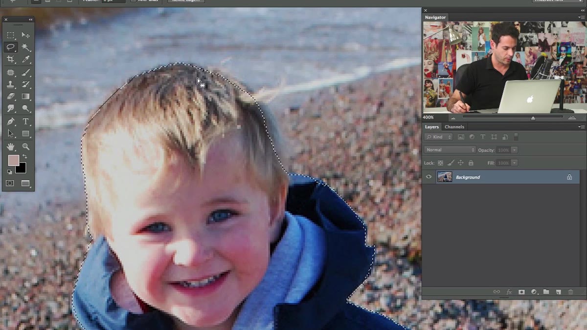Open the Normal blend mode dropdown
The height and width of the screenshot is (330, 587).
coord(450,150)
